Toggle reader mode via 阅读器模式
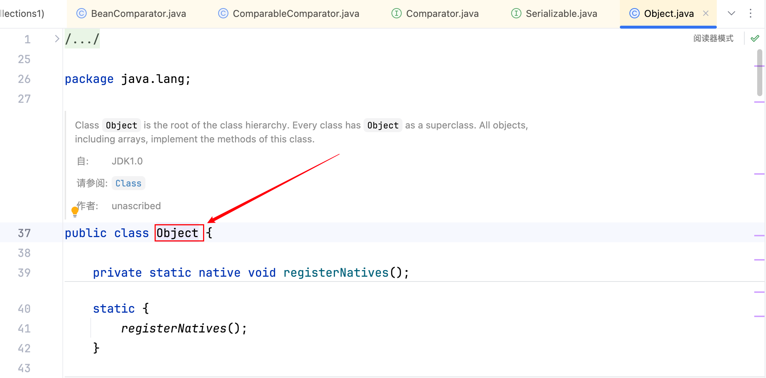Image resolution: width=766 pixels, height=378 pixels. [713, 39]
